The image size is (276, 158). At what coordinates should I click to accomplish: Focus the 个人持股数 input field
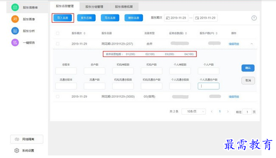(180, 71)
